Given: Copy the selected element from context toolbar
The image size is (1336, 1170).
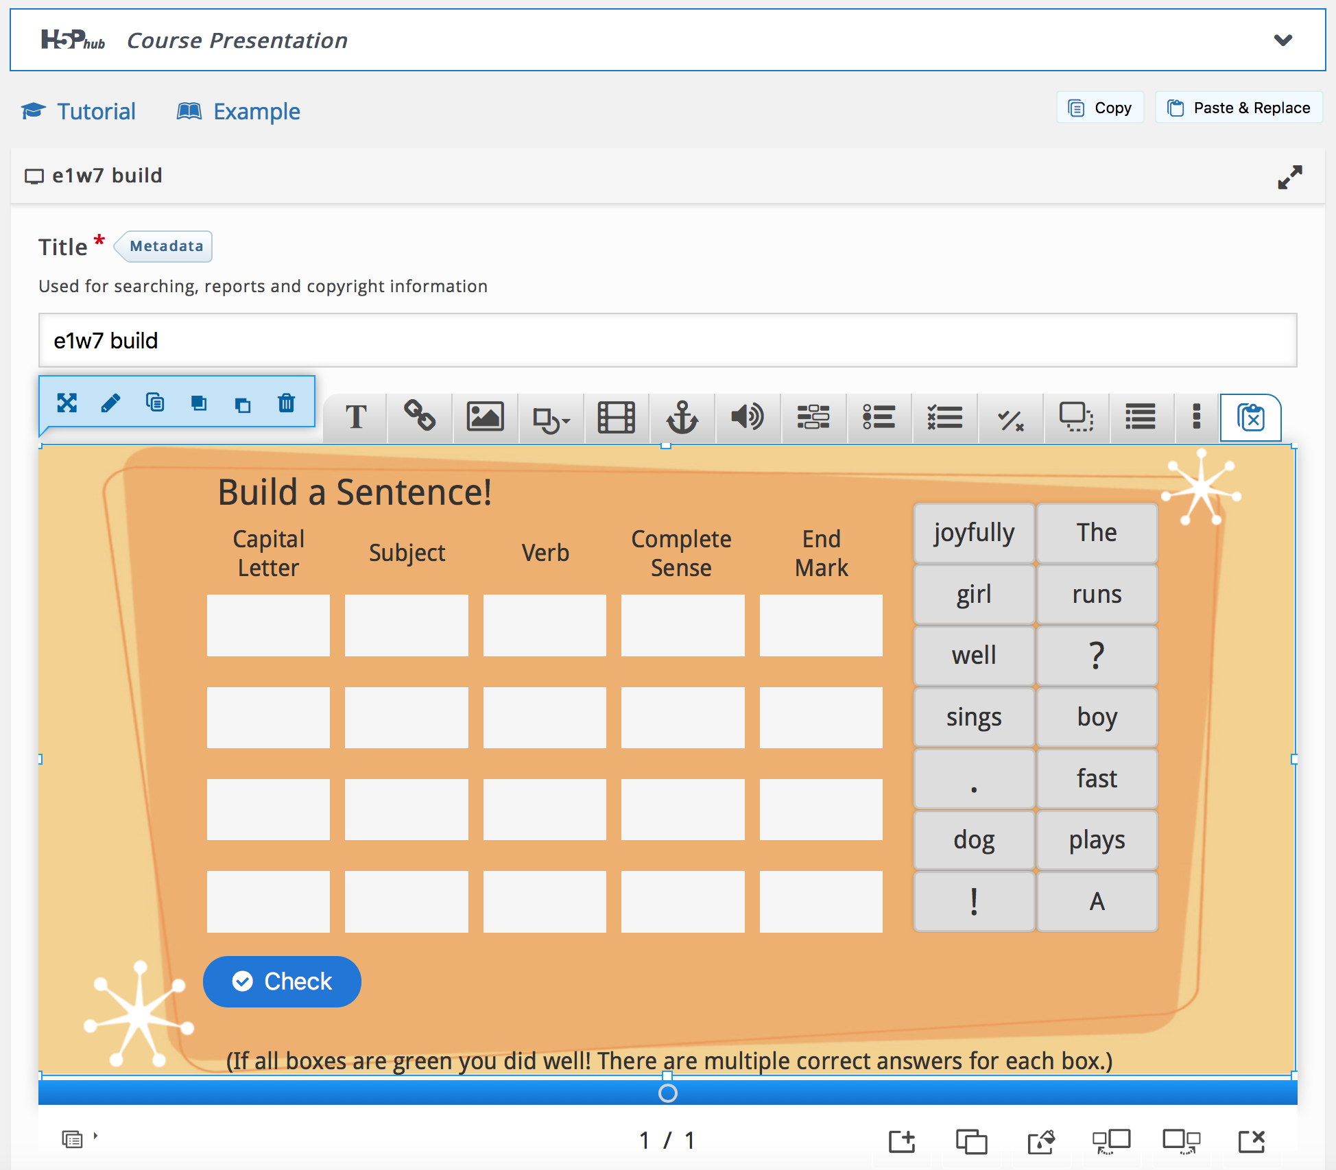Looking at the screenshot, I should 155,403.
